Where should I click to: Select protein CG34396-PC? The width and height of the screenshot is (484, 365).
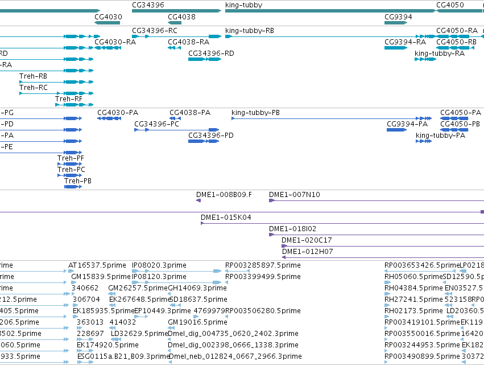click(x=176, y=130)
